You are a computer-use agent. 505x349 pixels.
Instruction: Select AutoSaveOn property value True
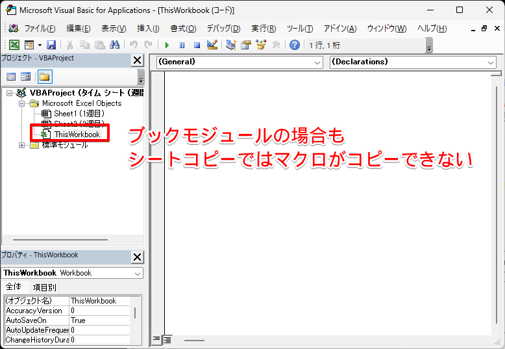click(x=99, y=320)
